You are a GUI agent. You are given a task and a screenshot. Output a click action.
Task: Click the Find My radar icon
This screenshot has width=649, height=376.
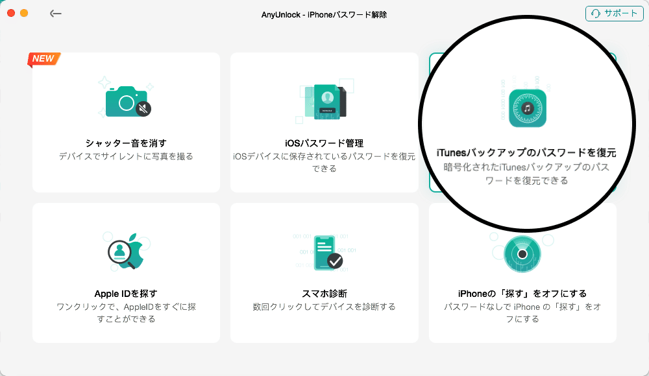pyautogui.click(x=522, y=254)
